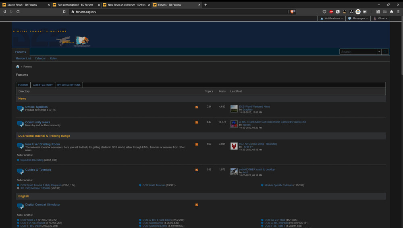This screenshot has height=228, width=403.
Task: Open the Messages dropdown
Action: [x=358, y=18]
